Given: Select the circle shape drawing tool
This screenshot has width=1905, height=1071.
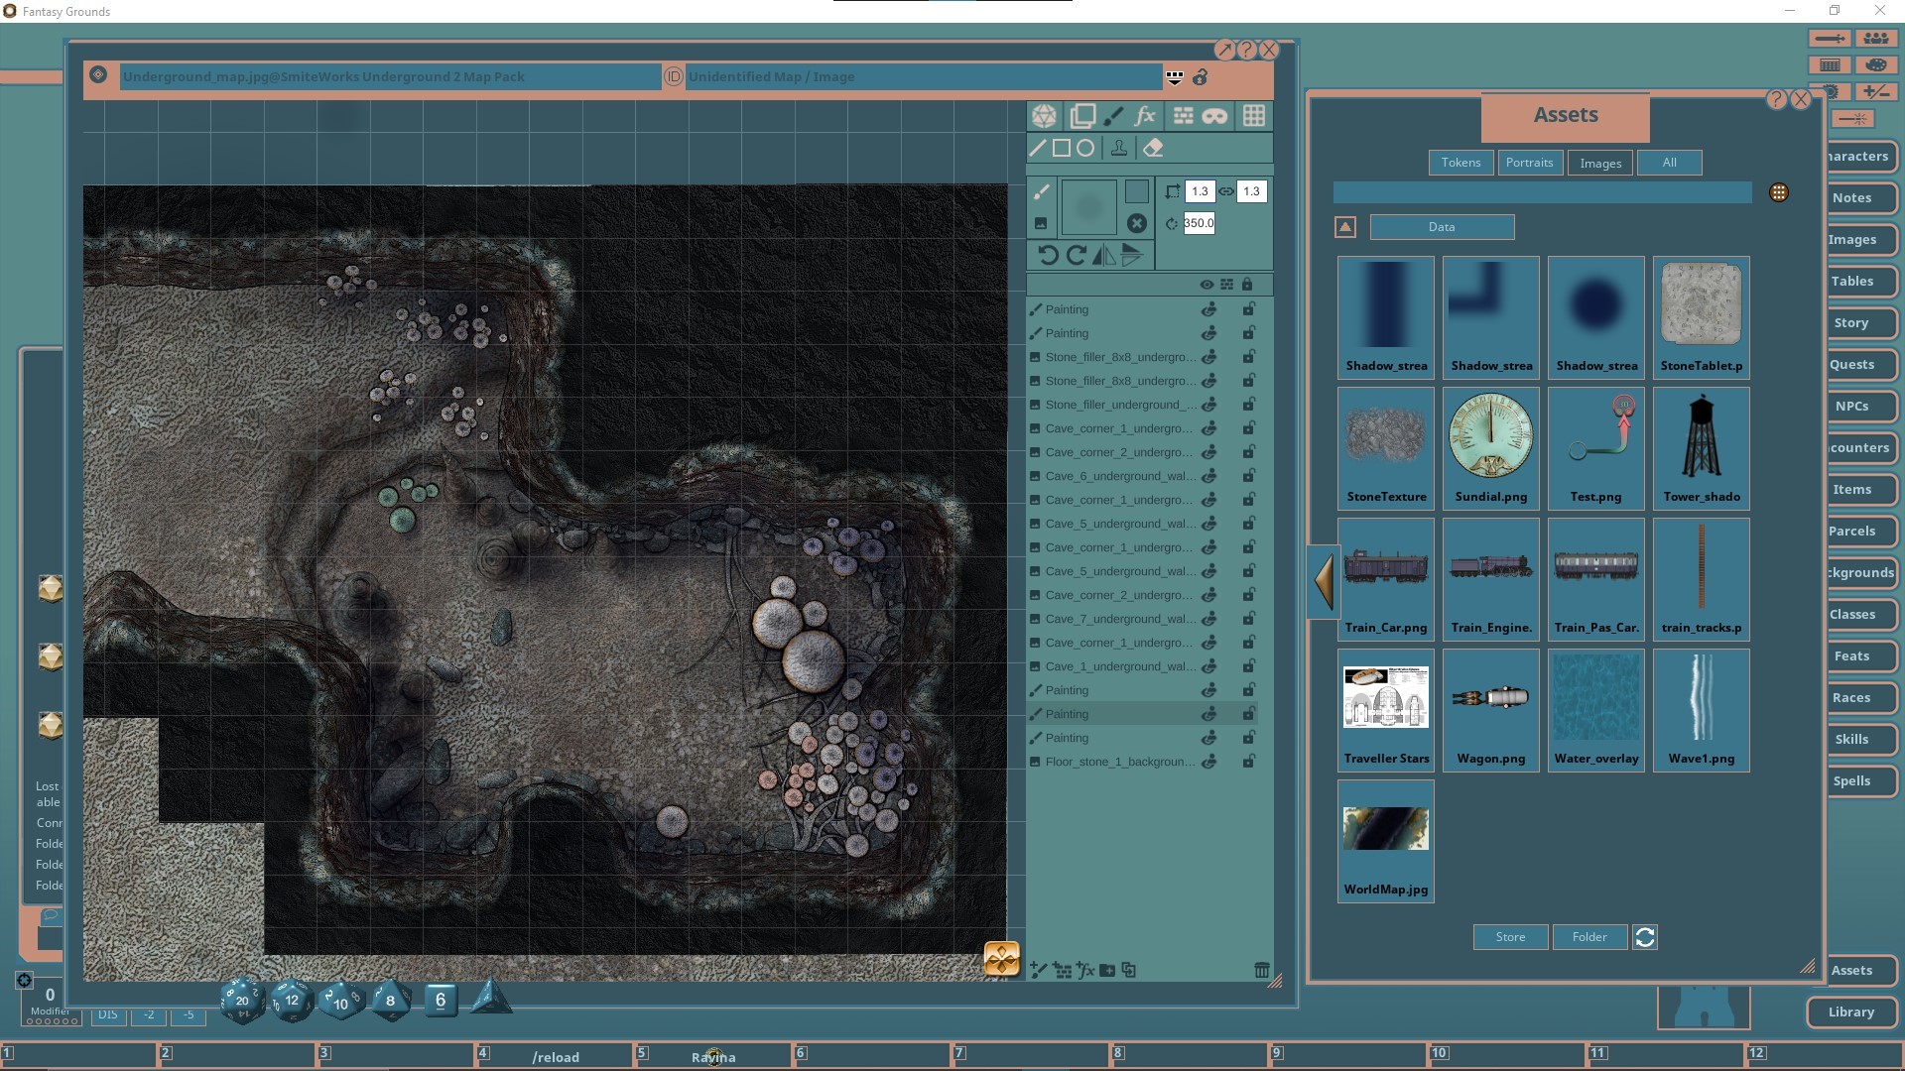Looking at the screenshot, I should (1085, 148).
